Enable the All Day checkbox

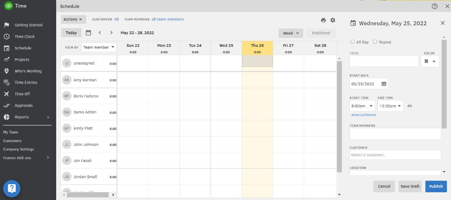tap(353, 42)
